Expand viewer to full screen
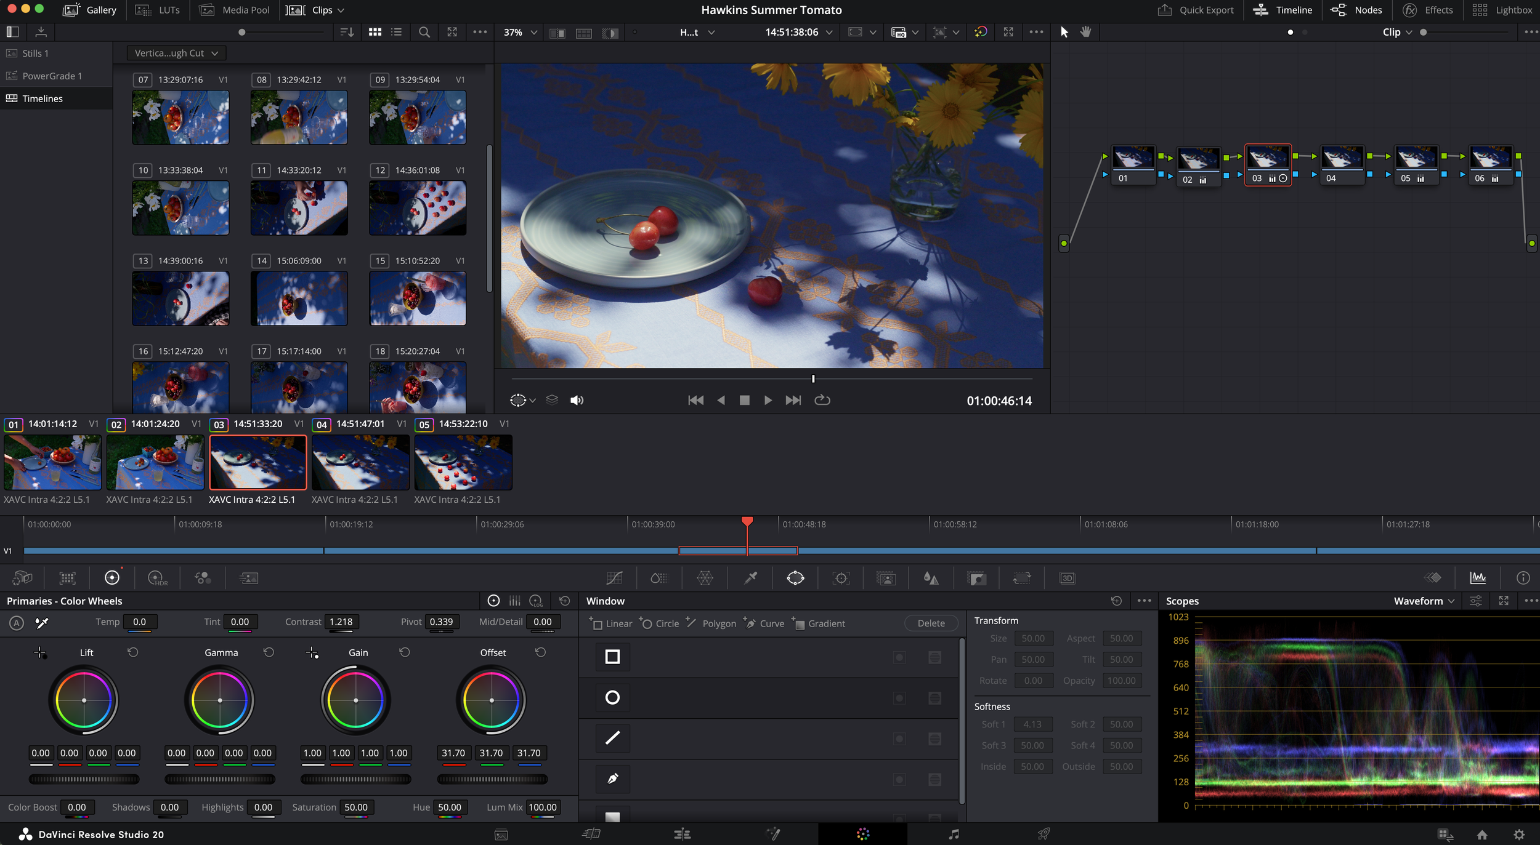This screenshot has height=845, width=1540. (1008, 32)
